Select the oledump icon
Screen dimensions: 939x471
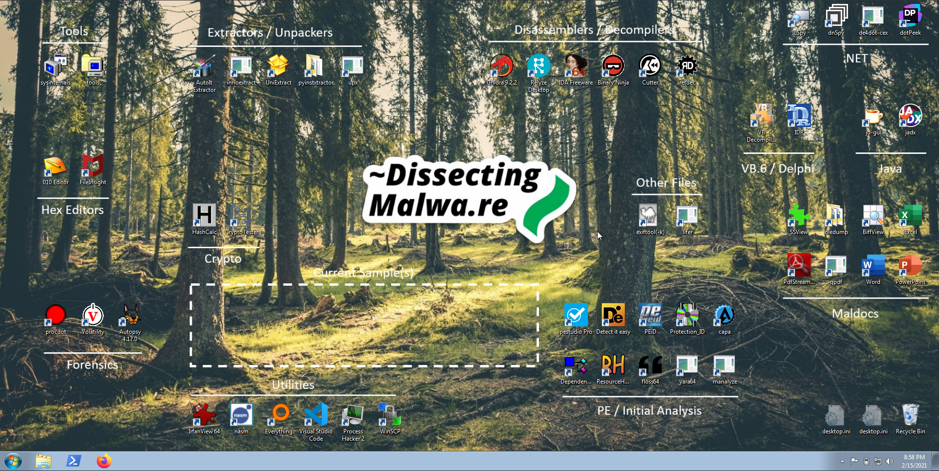pos(836,219)
